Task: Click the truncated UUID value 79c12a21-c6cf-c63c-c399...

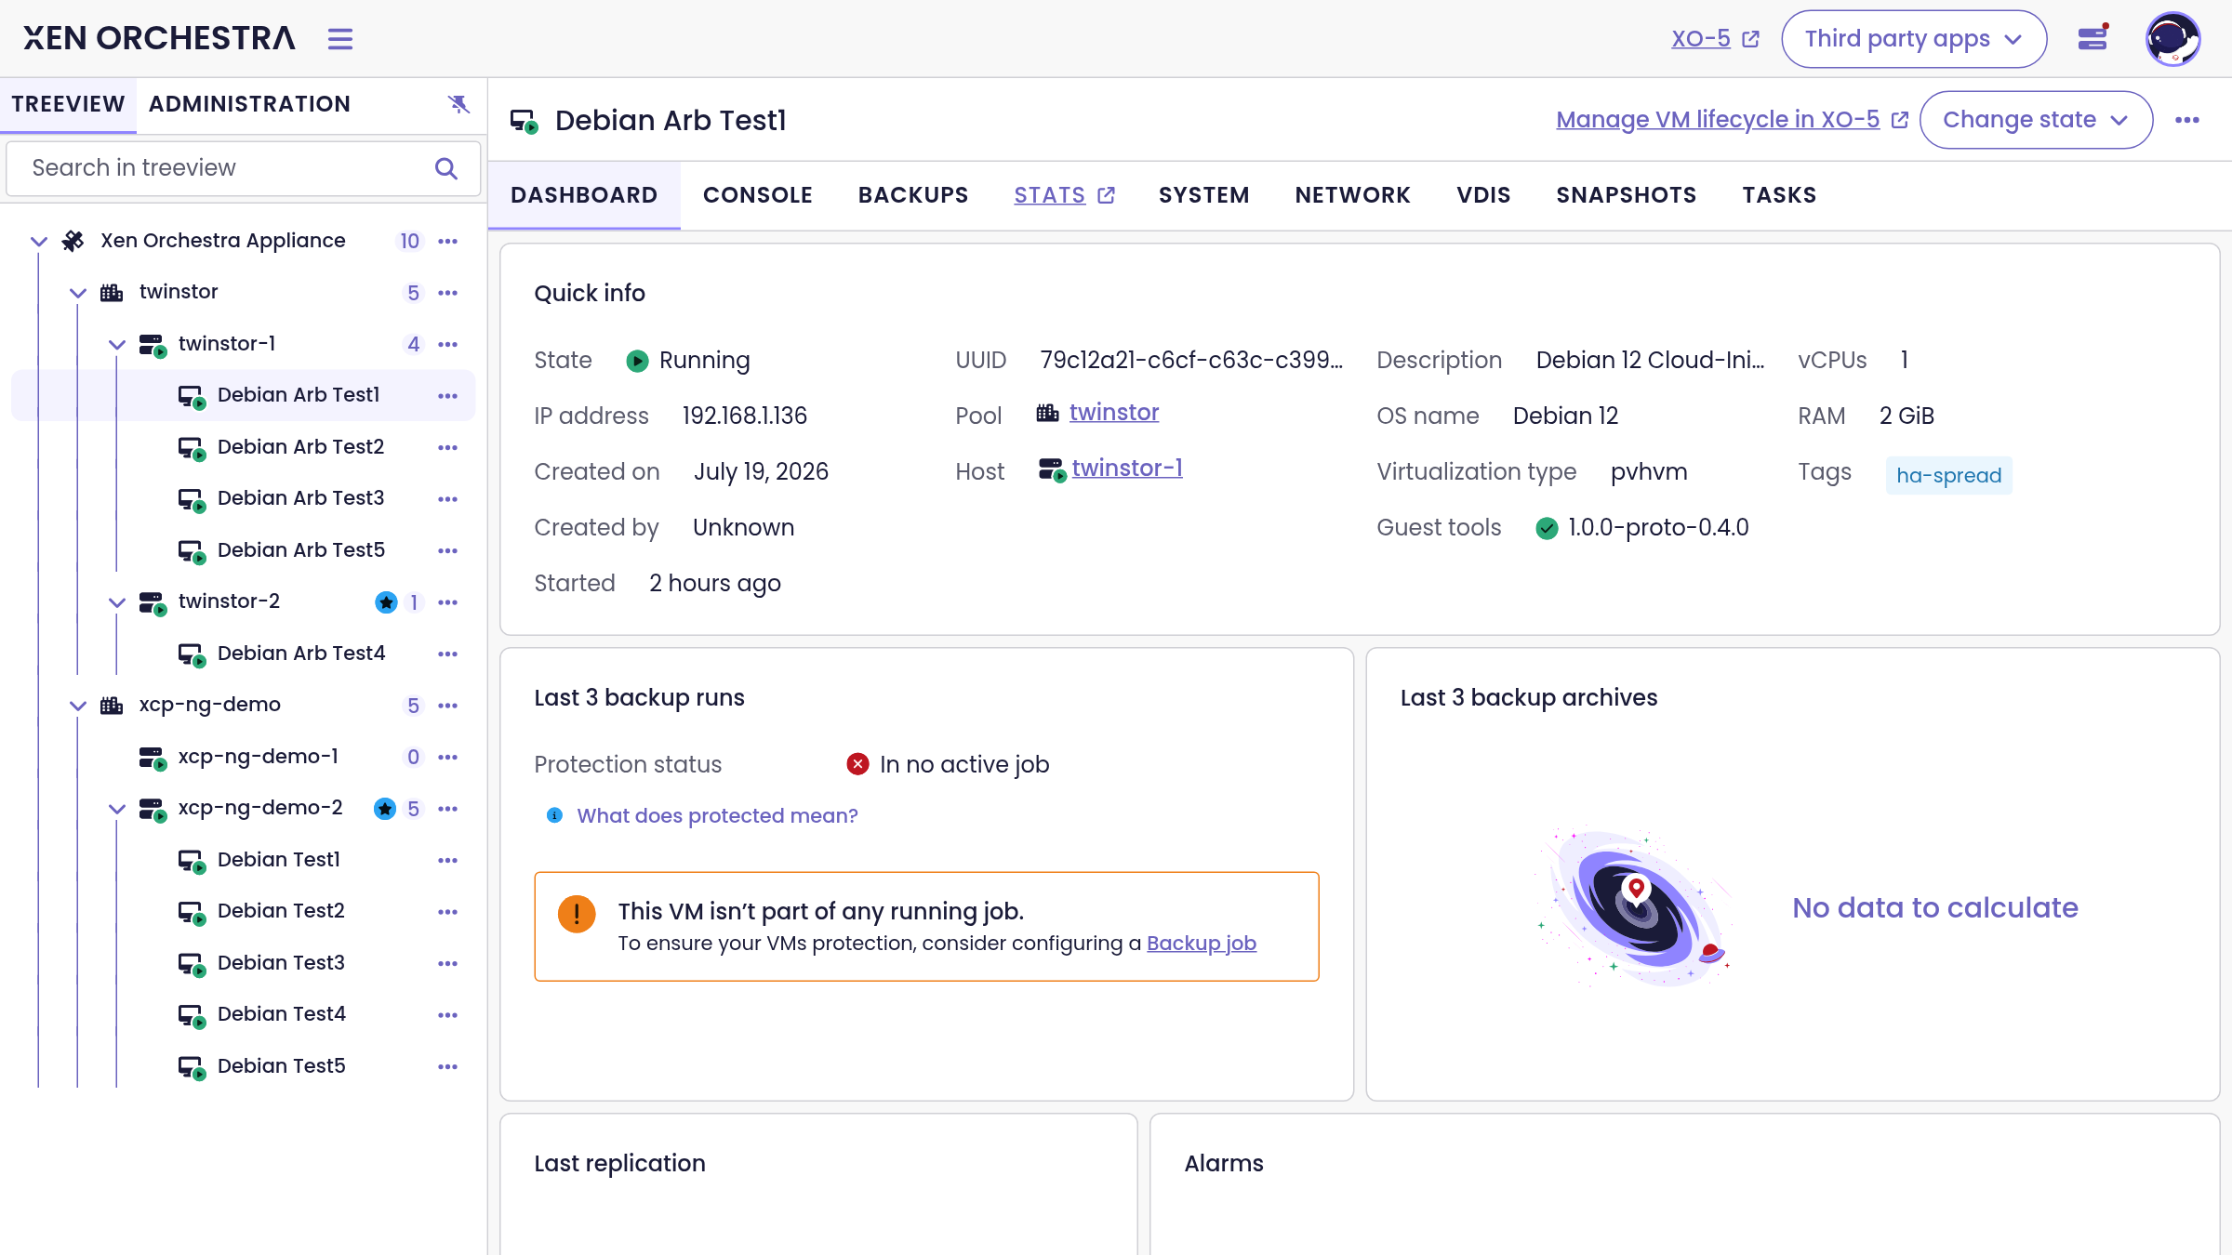Action: tap(1191, 360)
